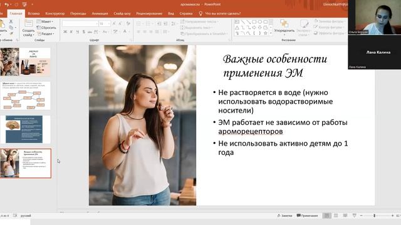
Task: Toggle underline Ч formatting
Action: pos(77,32)
